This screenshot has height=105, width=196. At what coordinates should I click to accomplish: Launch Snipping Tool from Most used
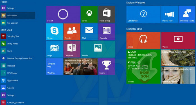(18, 36)
